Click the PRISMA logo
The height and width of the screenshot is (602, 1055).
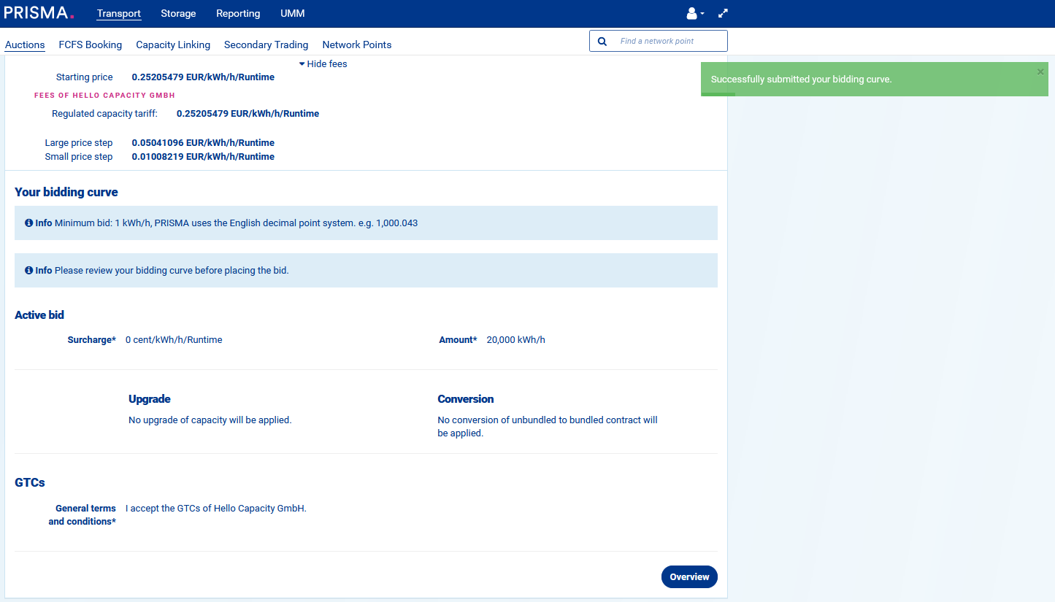coord(39,13)
